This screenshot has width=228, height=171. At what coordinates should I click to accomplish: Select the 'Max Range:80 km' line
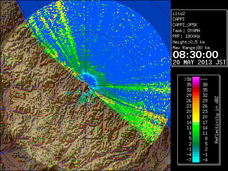[x=191, y=48]
